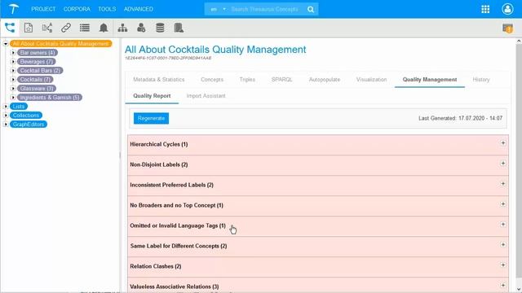Image resolution: width=522 pixels, height=293 pixels.
Task: Expand the Bar owners tree node
Action: click(13, 52)
